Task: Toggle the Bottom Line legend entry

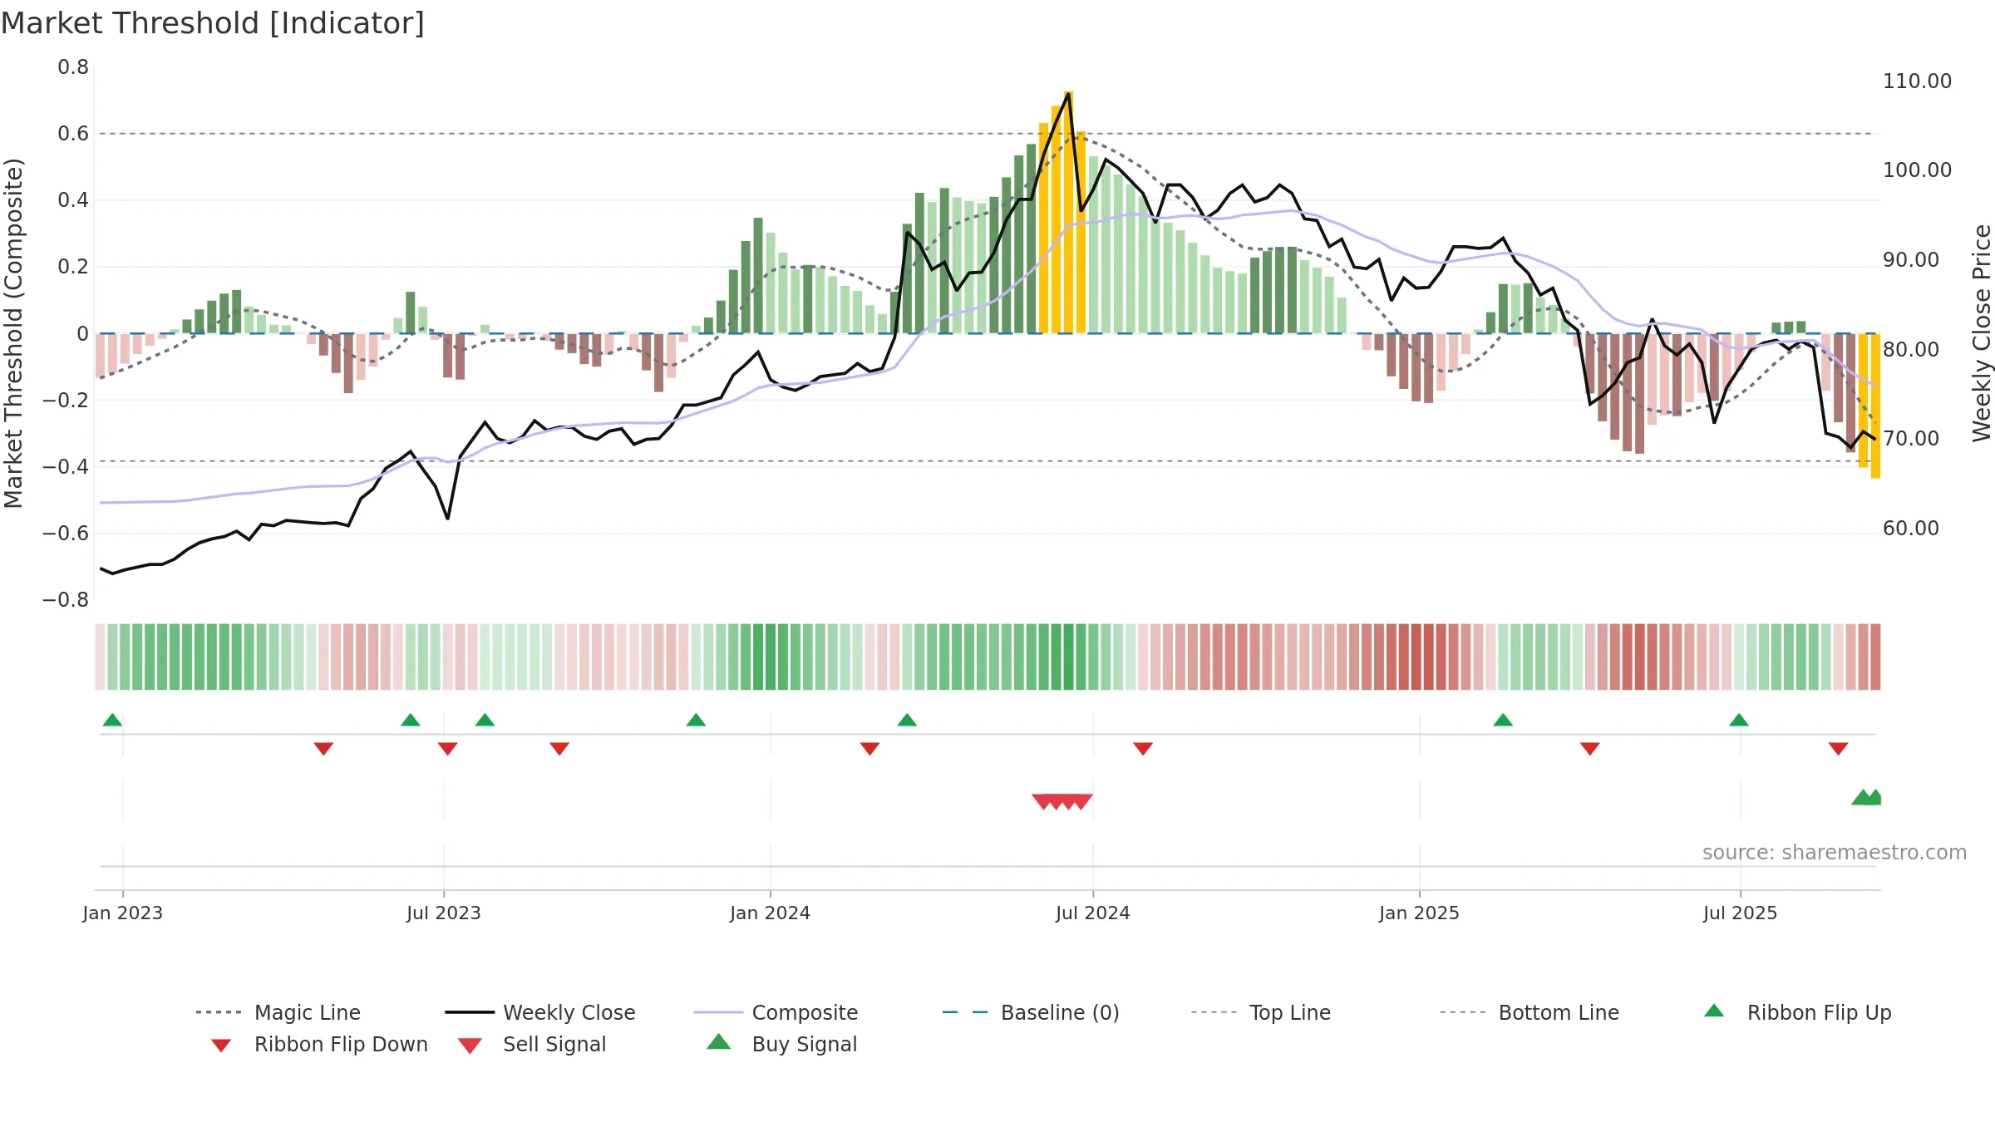Action: [x=1529, y=1012]
